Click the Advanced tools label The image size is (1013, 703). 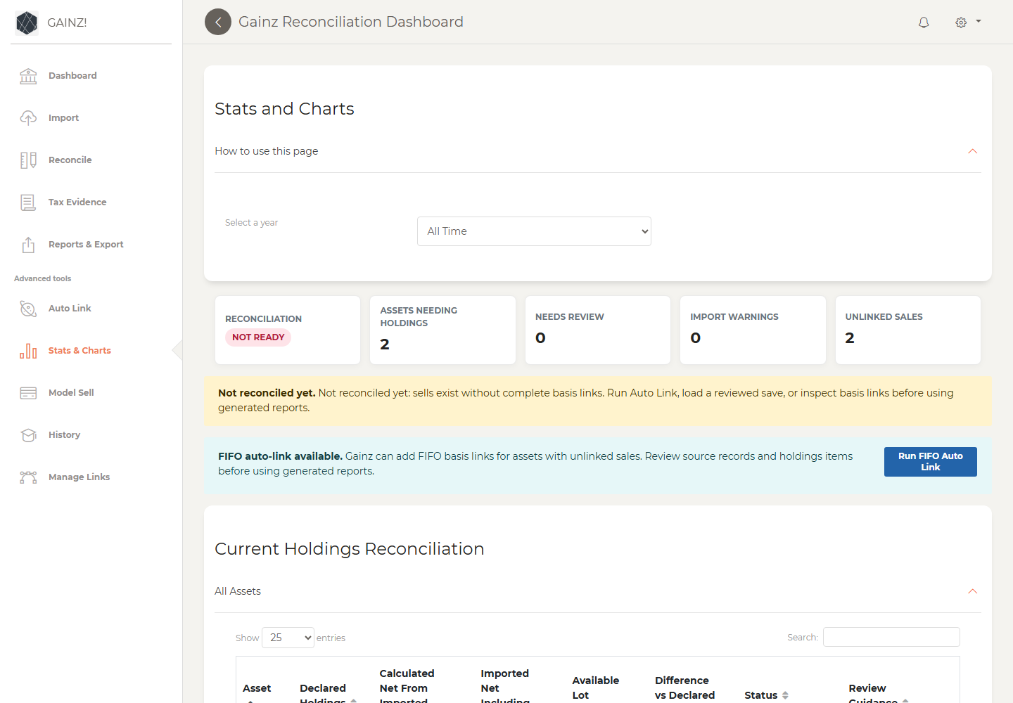coord(42,279)
